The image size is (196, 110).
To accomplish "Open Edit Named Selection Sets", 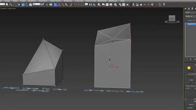I will point(71,5).
